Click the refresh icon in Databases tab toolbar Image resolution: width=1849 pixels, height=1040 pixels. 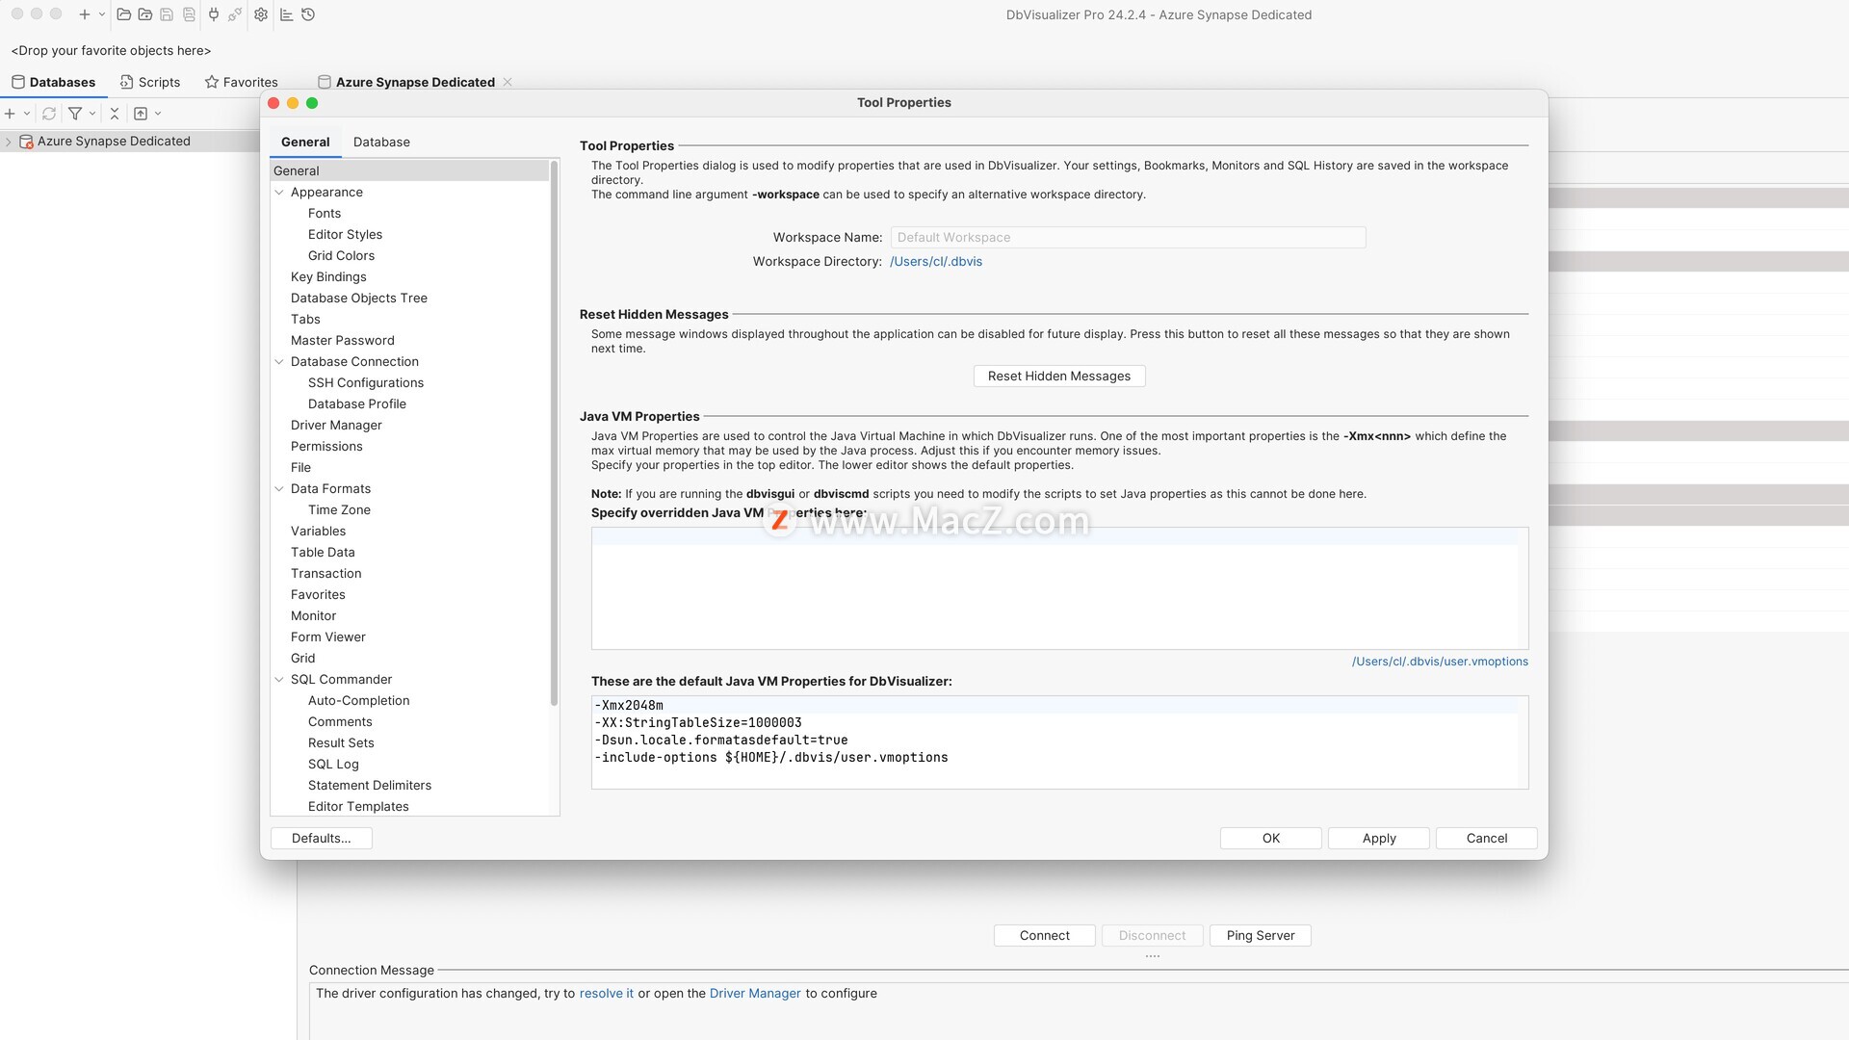coord(49,114)
